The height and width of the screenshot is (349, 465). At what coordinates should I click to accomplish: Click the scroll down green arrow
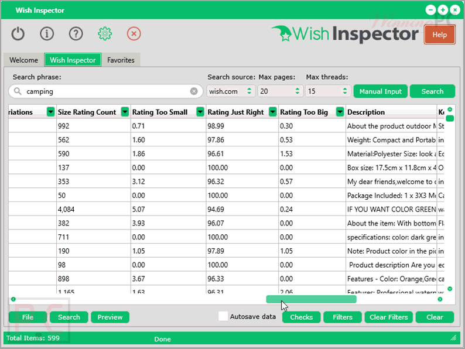coord(450,289)
